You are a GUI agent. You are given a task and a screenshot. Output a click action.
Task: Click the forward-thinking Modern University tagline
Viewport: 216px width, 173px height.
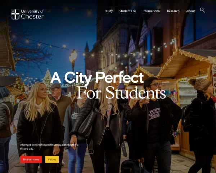(x=49, y=147)
